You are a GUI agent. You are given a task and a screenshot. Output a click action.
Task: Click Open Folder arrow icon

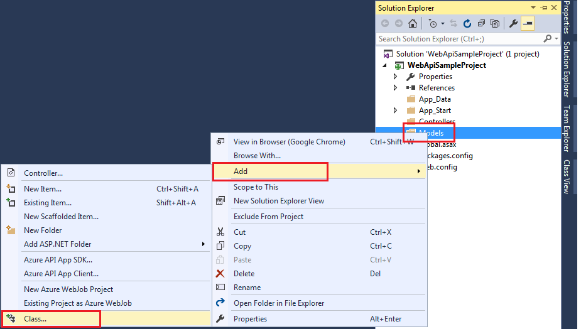click(220, 303)
